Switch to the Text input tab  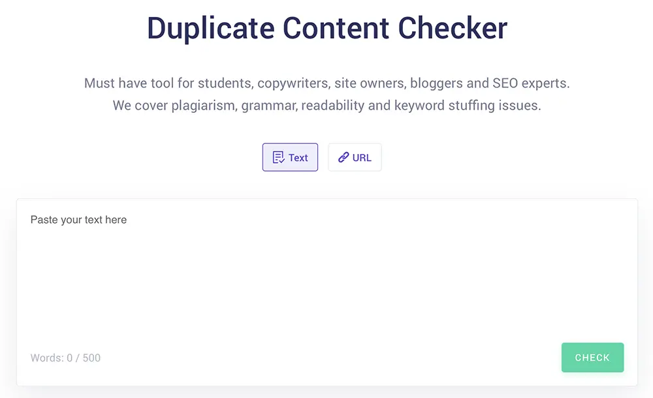290,157
